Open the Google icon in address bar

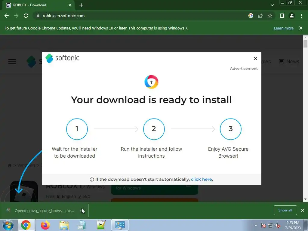251,16
